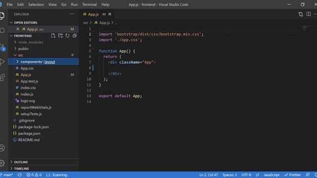The height and width of the screenshot is (178, 317).
Task: Open index.css in the file tree
Action: (43, 88)
